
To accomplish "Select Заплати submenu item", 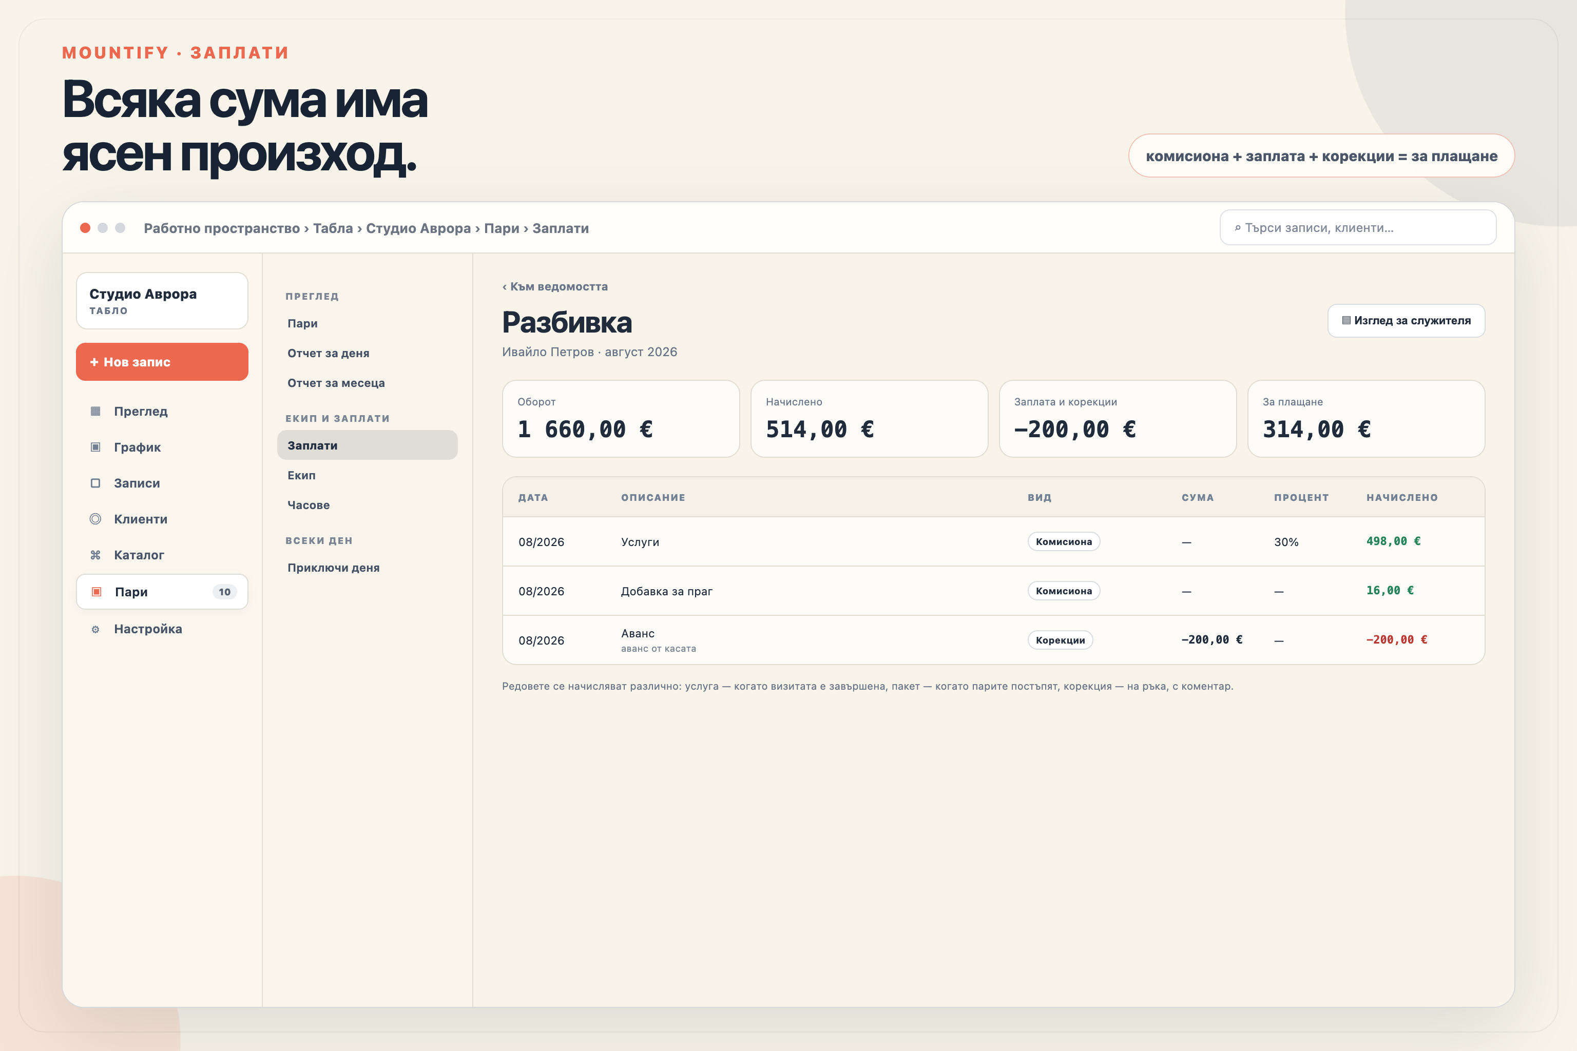I will (x=368, y=445).
